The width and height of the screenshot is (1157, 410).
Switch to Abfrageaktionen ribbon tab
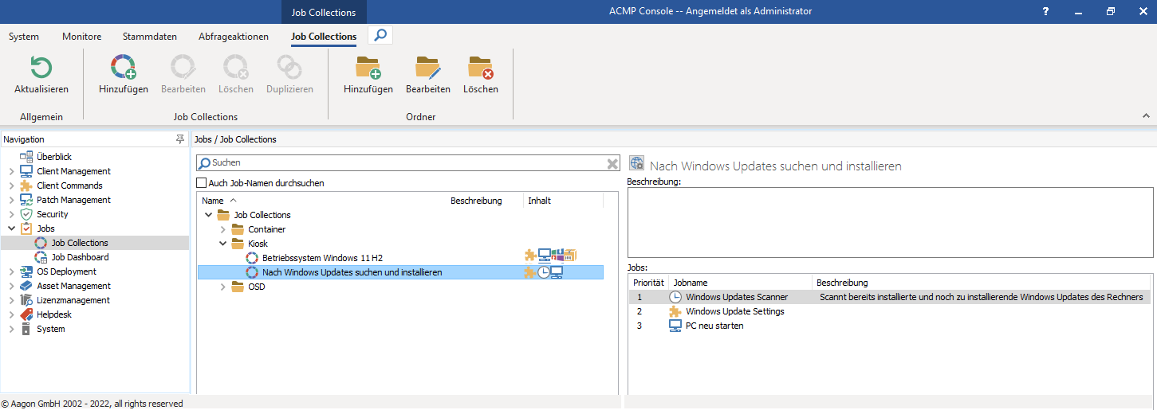pos(234,37)
